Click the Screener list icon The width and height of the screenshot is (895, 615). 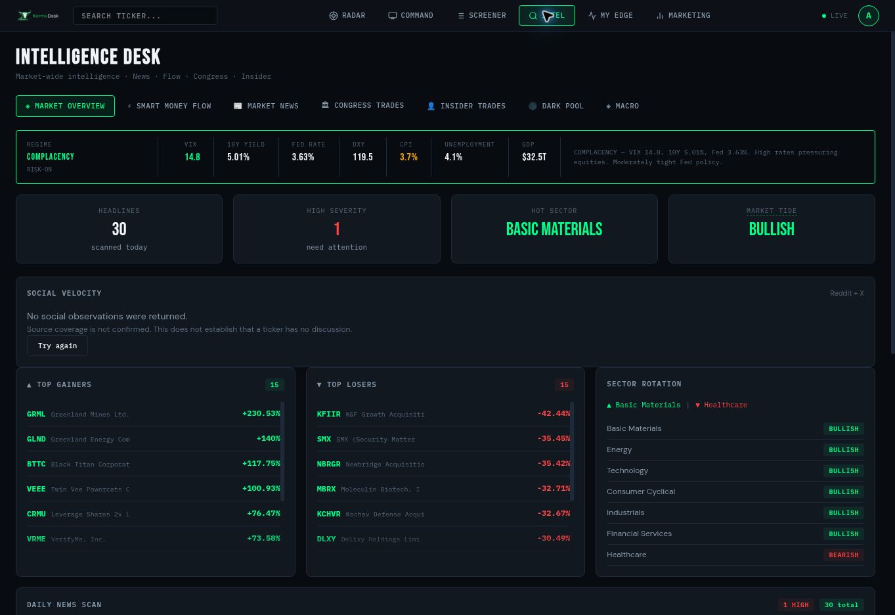tap(461, 16)
